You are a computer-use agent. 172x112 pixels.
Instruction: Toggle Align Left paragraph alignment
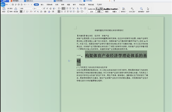coord(59,11)
